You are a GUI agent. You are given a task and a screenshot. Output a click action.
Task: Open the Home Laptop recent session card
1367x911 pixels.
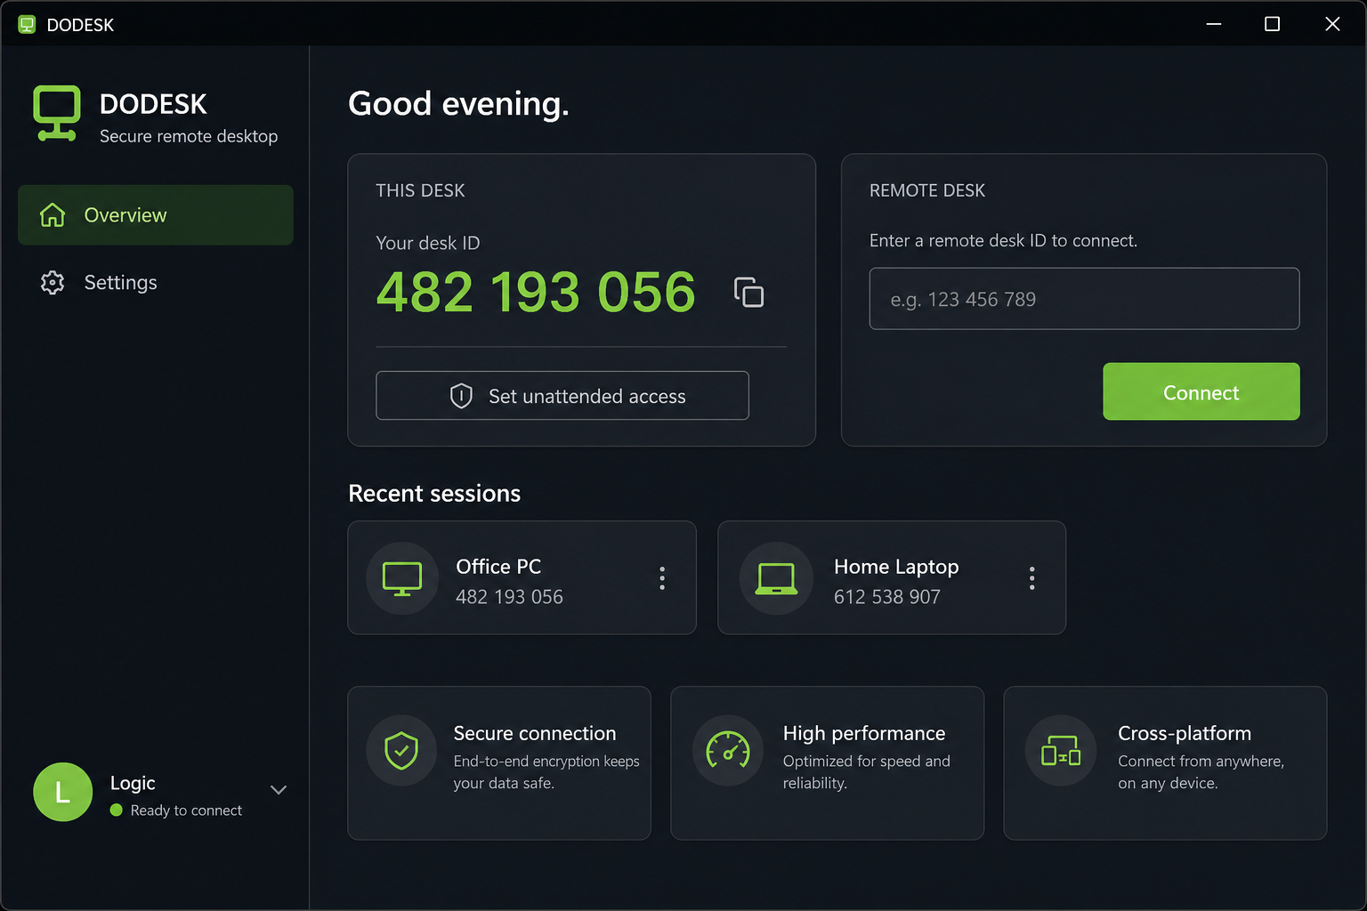click(x=892, y=578)
